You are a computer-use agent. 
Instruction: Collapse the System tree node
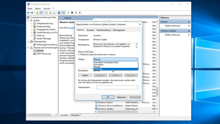pyautogui.click(x=29, y=20)
